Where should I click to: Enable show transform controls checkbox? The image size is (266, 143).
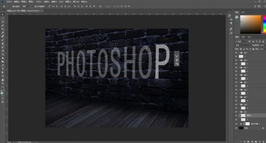[33, 6]
